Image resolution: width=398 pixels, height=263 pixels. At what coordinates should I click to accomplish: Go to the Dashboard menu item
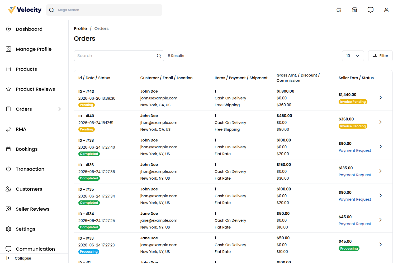click(34, 29)
